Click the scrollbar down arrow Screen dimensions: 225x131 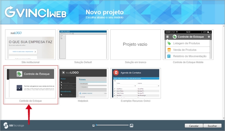click(x=224, y=118)
